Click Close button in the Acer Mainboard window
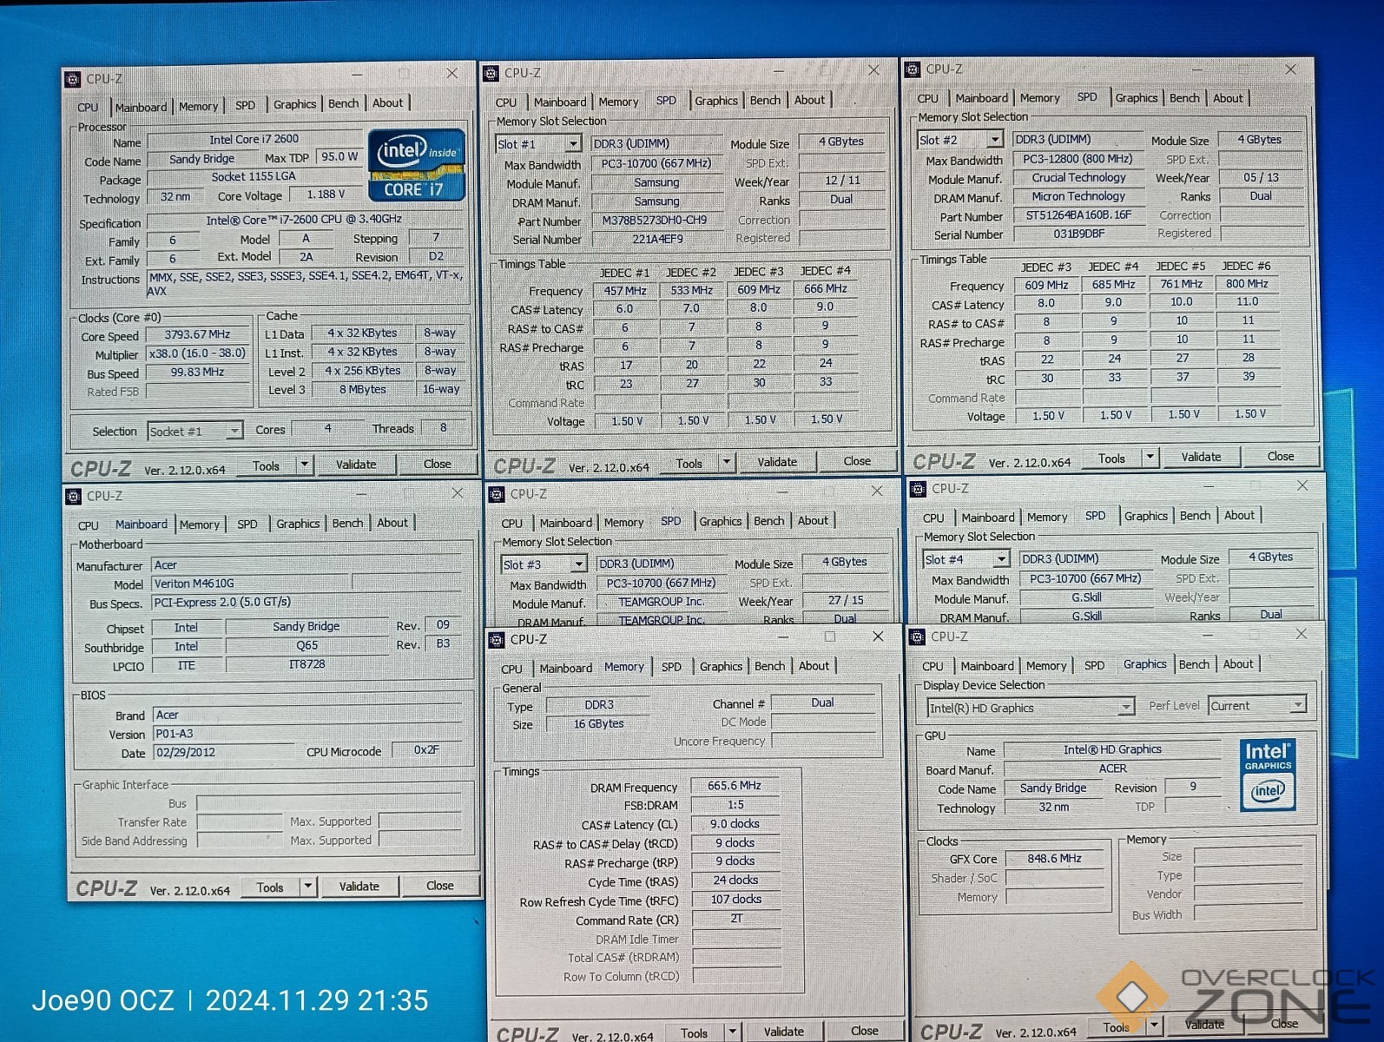This screenshot has height=1042, width=1384. tap(439, 886)
